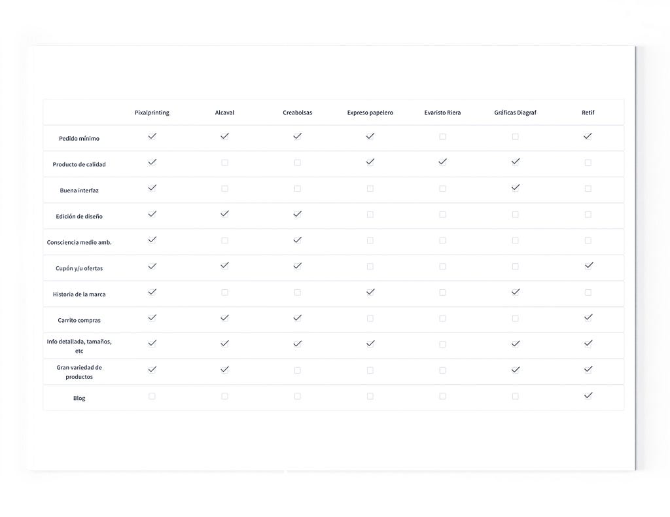Viewport: 670px width, 517px height.
Task: Uncheck Info detallada for Gráficas Diagraf
Action: [516, 344]
